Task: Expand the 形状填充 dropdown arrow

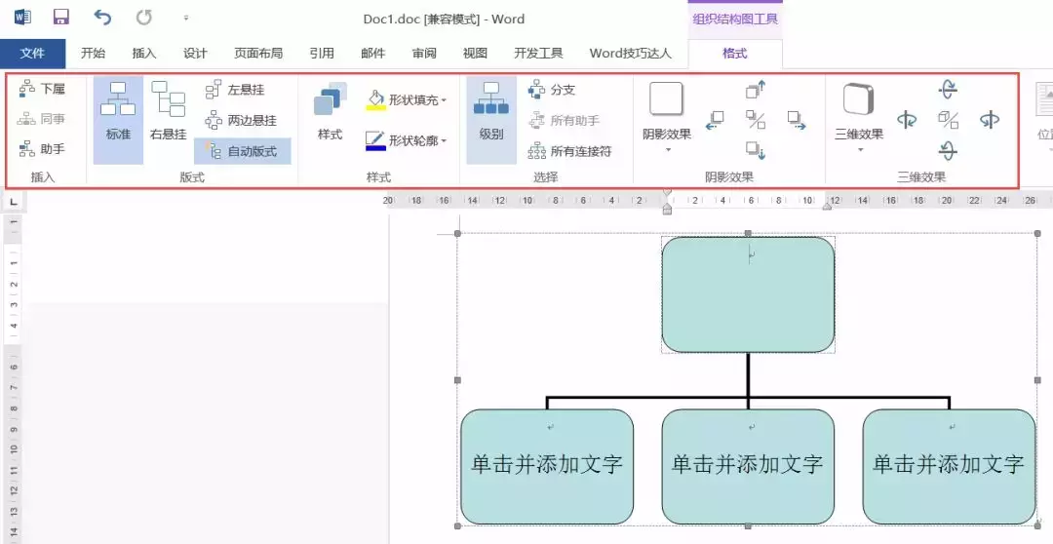Action: coord(444,100)
